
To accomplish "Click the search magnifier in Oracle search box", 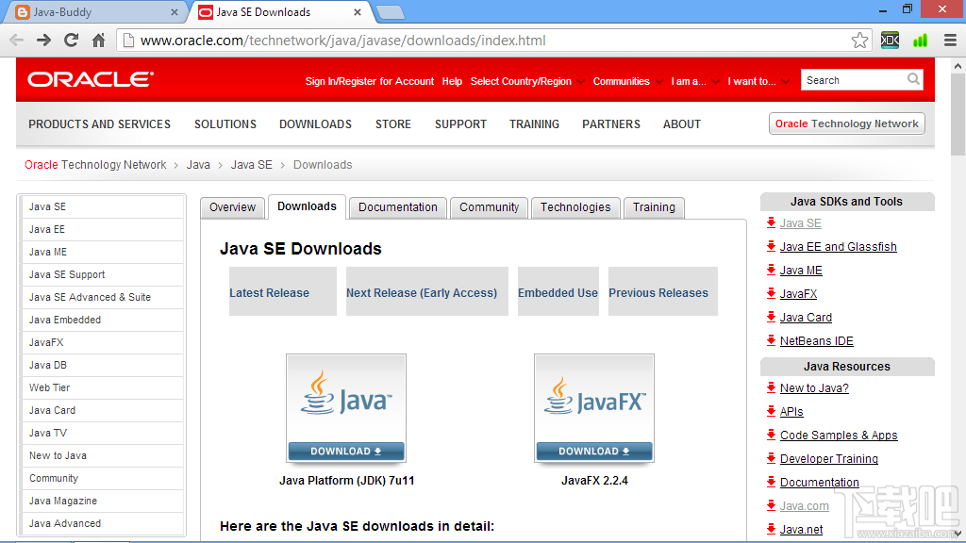I will pos(913,80).
